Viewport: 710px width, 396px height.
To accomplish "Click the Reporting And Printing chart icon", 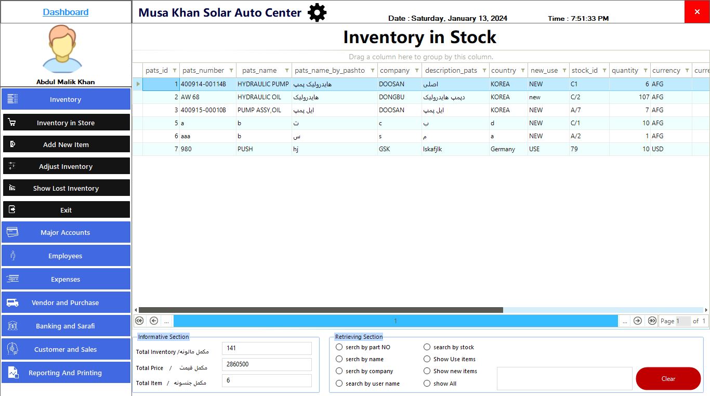I will point(12,373).
